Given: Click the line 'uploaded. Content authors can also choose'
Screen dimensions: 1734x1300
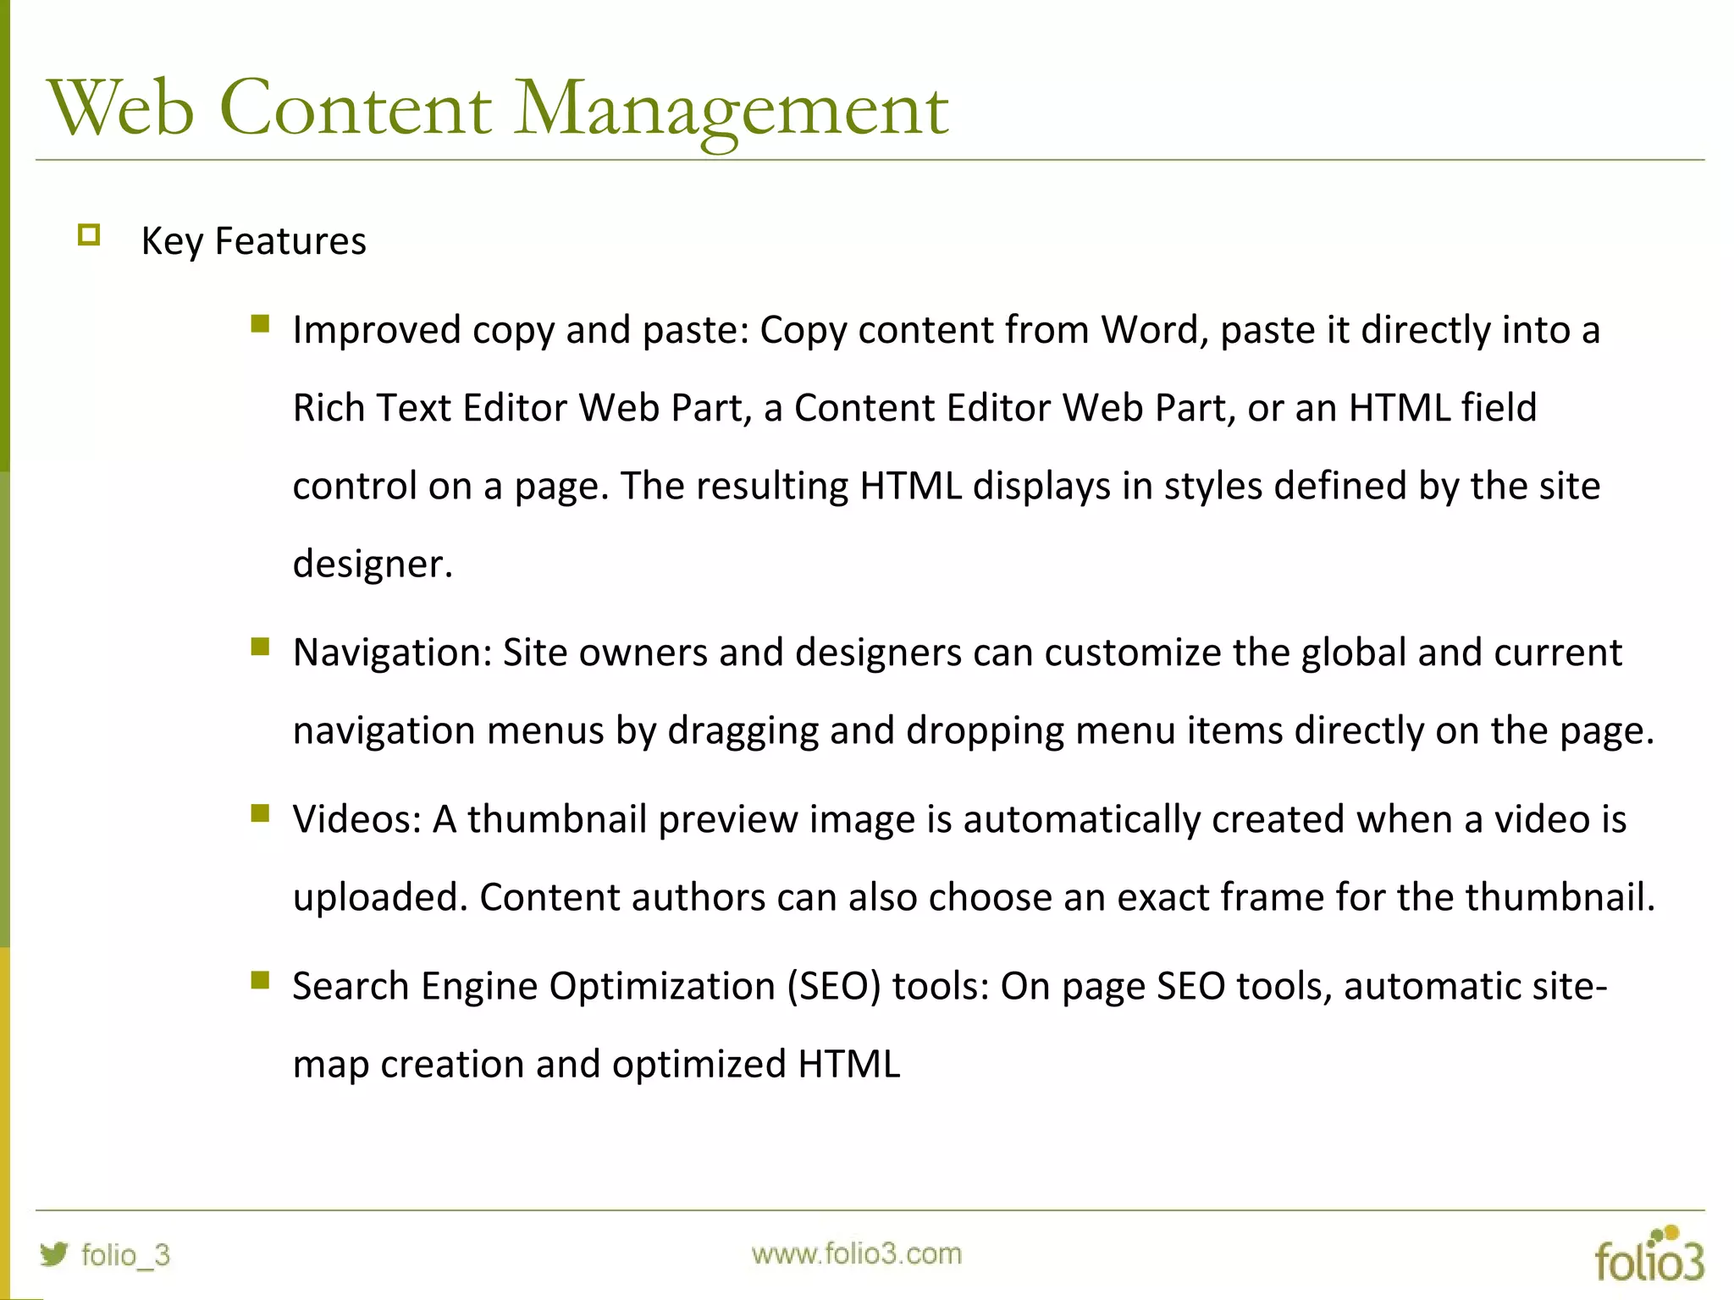Looking at the screenshot, I should [974, 897].
